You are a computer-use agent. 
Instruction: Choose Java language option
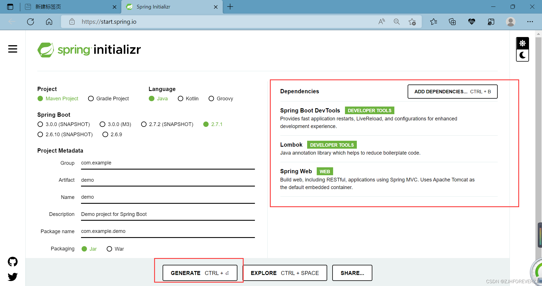[x=158, y=99]
